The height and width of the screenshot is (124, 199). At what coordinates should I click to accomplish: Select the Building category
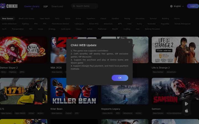pyautogui.click(x=165, y=19)
